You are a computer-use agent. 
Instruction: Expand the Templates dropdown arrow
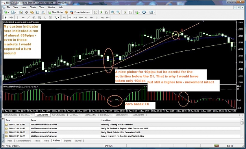(154, 12)
